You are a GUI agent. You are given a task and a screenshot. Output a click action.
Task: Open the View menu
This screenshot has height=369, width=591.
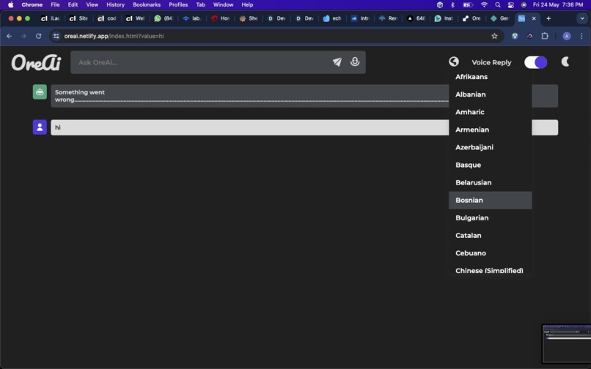(92, 5)
